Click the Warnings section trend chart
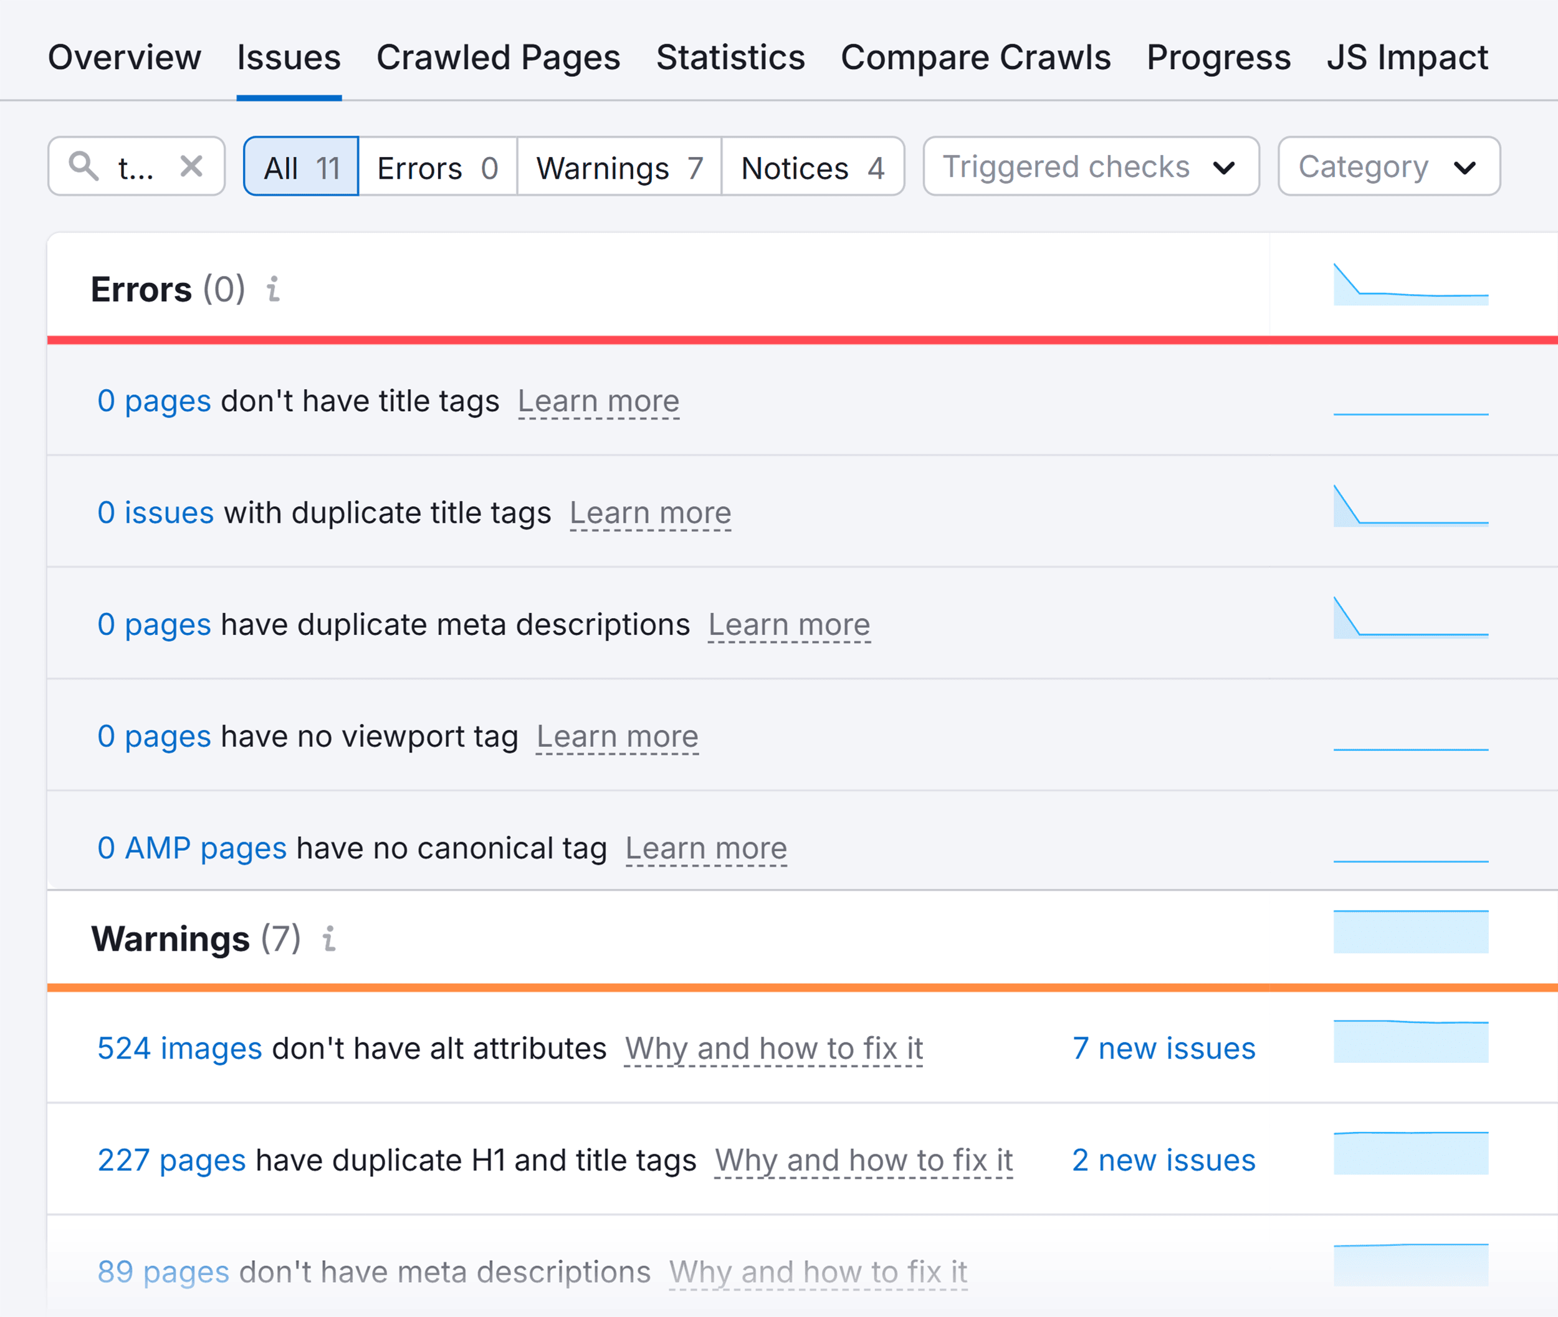The image size is (1558, 1317). point(1411,932)
